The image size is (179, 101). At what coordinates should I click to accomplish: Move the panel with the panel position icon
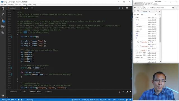click(127, 92)
